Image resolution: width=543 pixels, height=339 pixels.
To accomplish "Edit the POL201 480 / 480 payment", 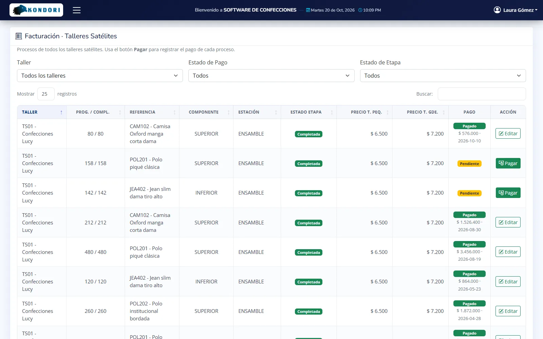I will point(508,252).
